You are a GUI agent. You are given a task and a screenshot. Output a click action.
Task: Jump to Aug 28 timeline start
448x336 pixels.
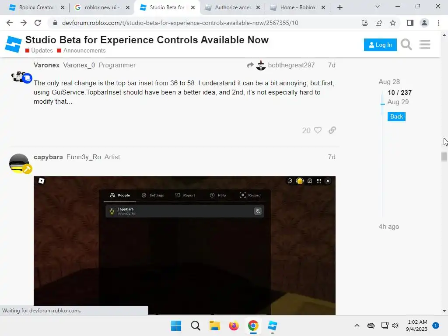389,82
